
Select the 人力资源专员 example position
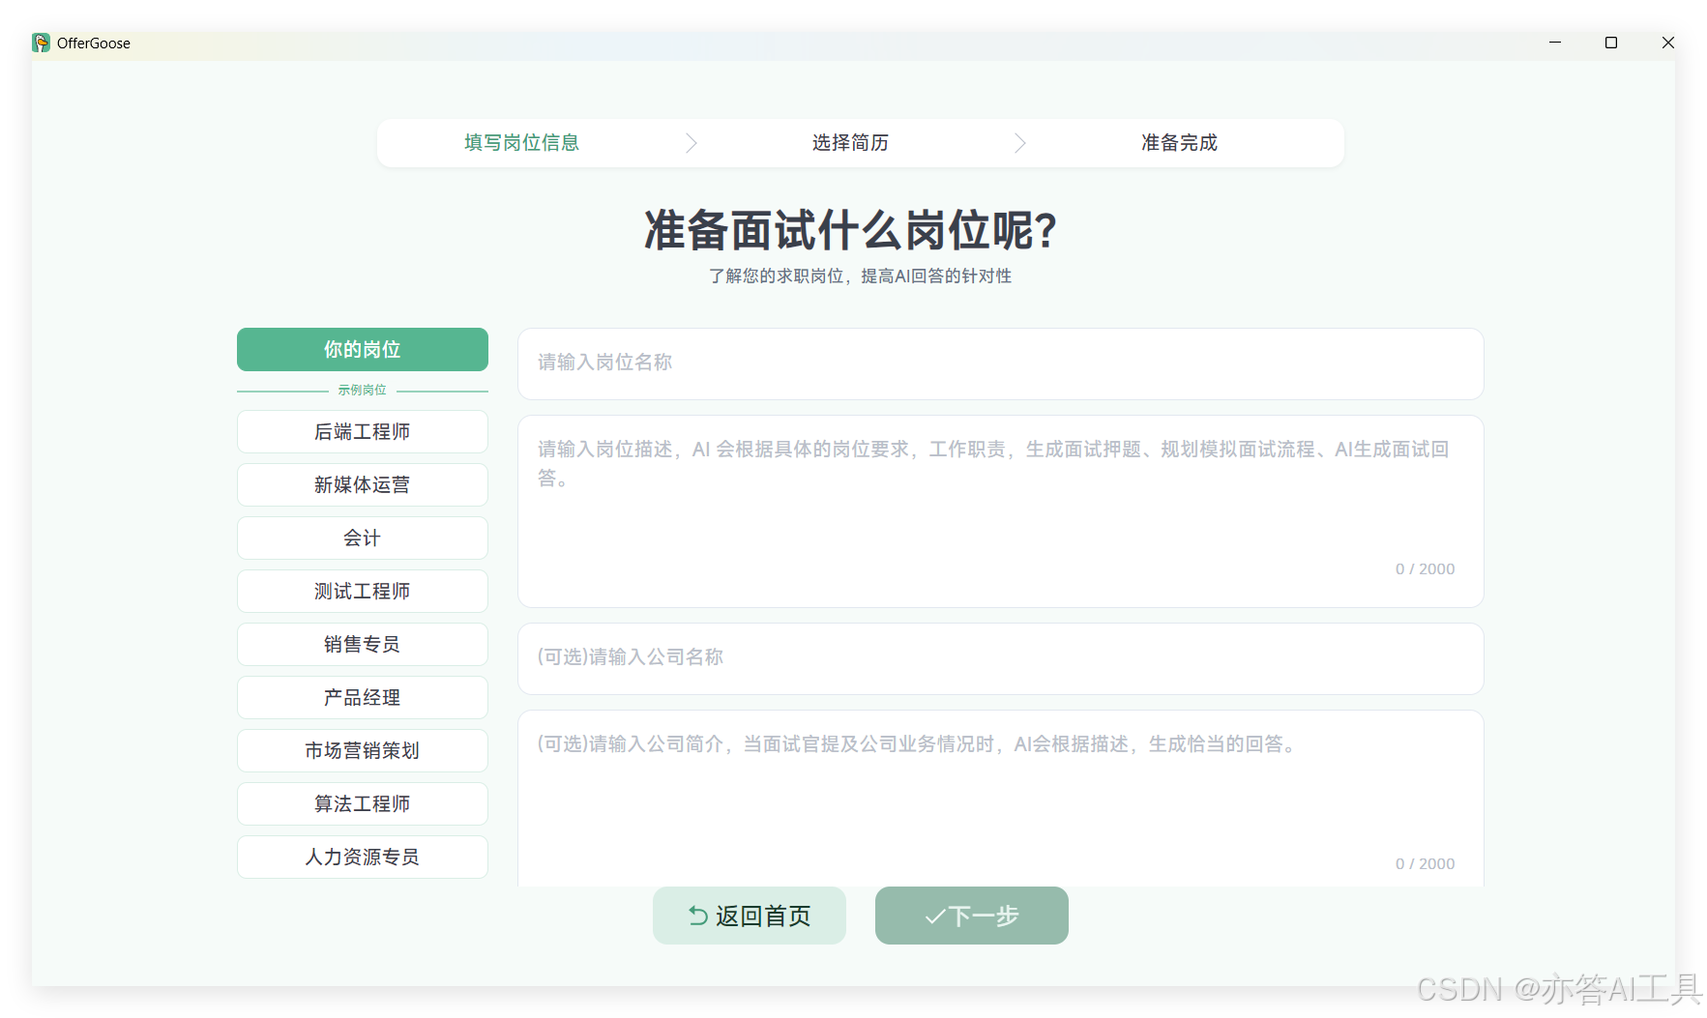[x=362, y=857]
